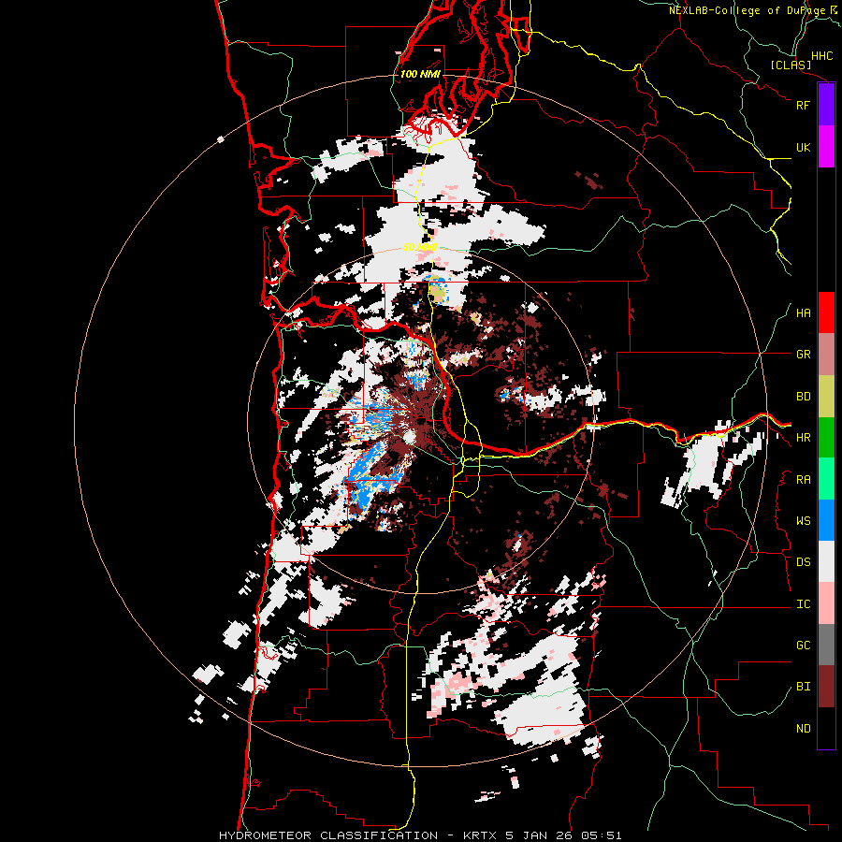Click the HA legend label

pos(803,313)
